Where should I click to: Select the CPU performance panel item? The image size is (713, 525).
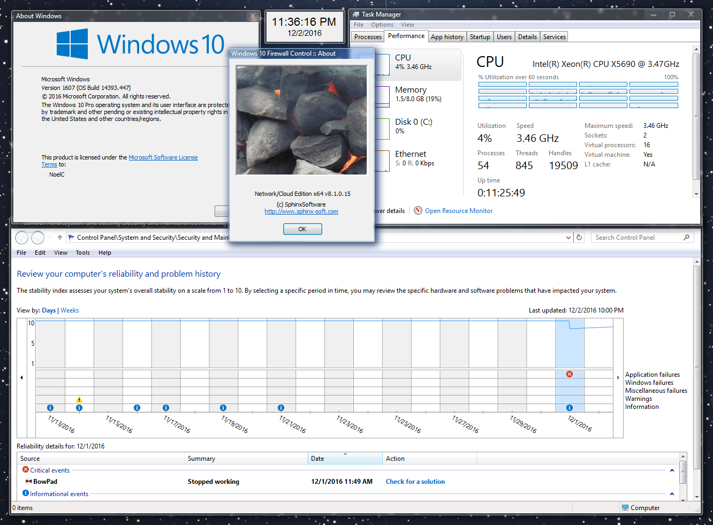[418, 65]
